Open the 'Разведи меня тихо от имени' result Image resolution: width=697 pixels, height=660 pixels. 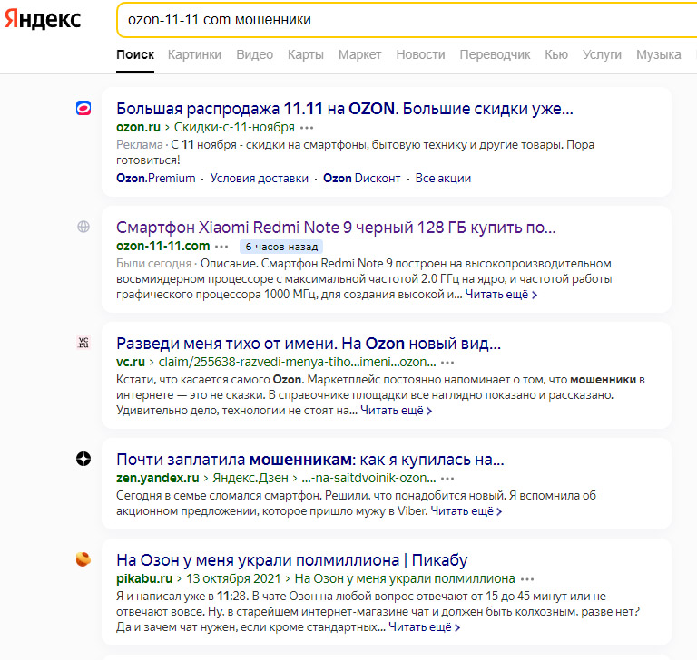[309, 344]
